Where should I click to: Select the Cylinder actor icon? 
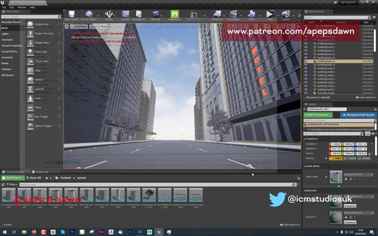(x=30, y=89)
